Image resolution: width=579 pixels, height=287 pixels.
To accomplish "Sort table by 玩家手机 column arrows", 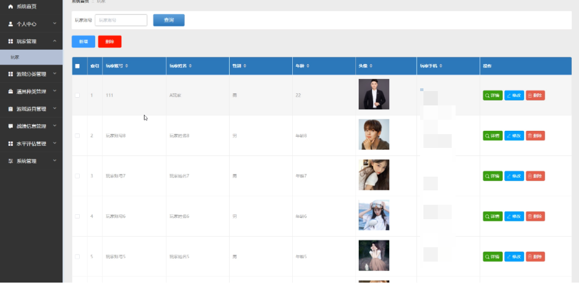I will (441, 66).
